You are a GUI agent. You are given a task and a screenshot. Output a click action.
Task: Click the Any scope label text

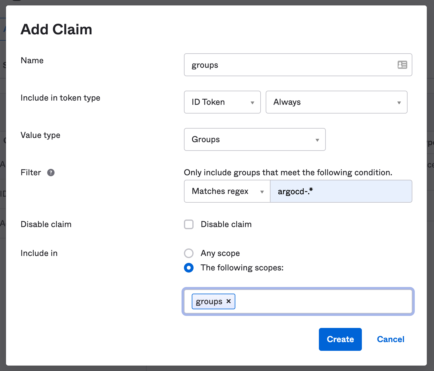[x=220, y=253]
